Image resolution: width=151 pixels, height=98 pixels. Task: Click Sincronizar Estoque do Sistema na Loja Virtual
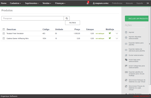pos(137,81)
